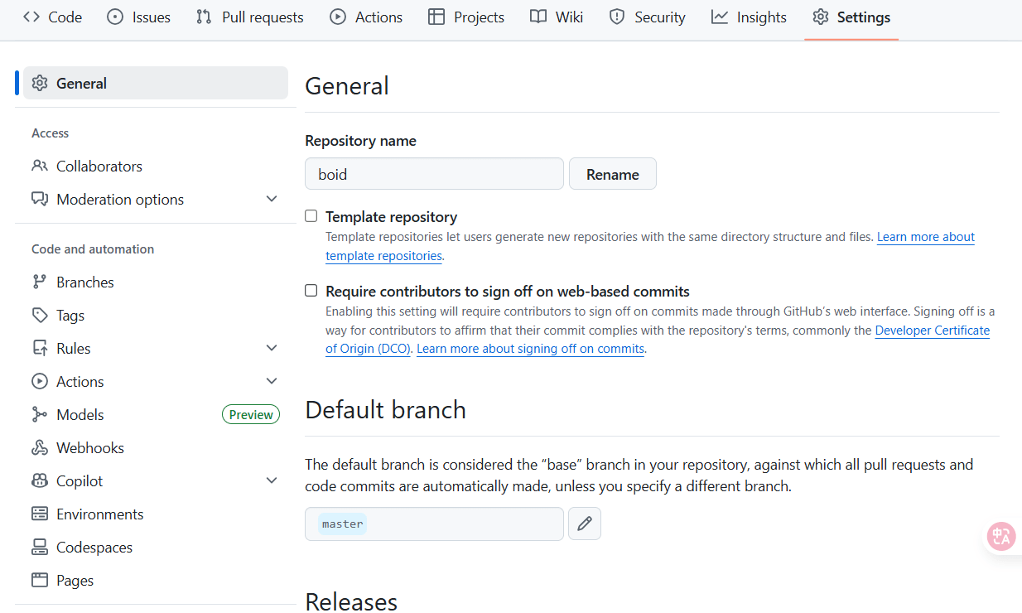Enable the Template repository checkbox
Image resolution: width=1022 pixels, height=613 pixels.
[311, 216]
